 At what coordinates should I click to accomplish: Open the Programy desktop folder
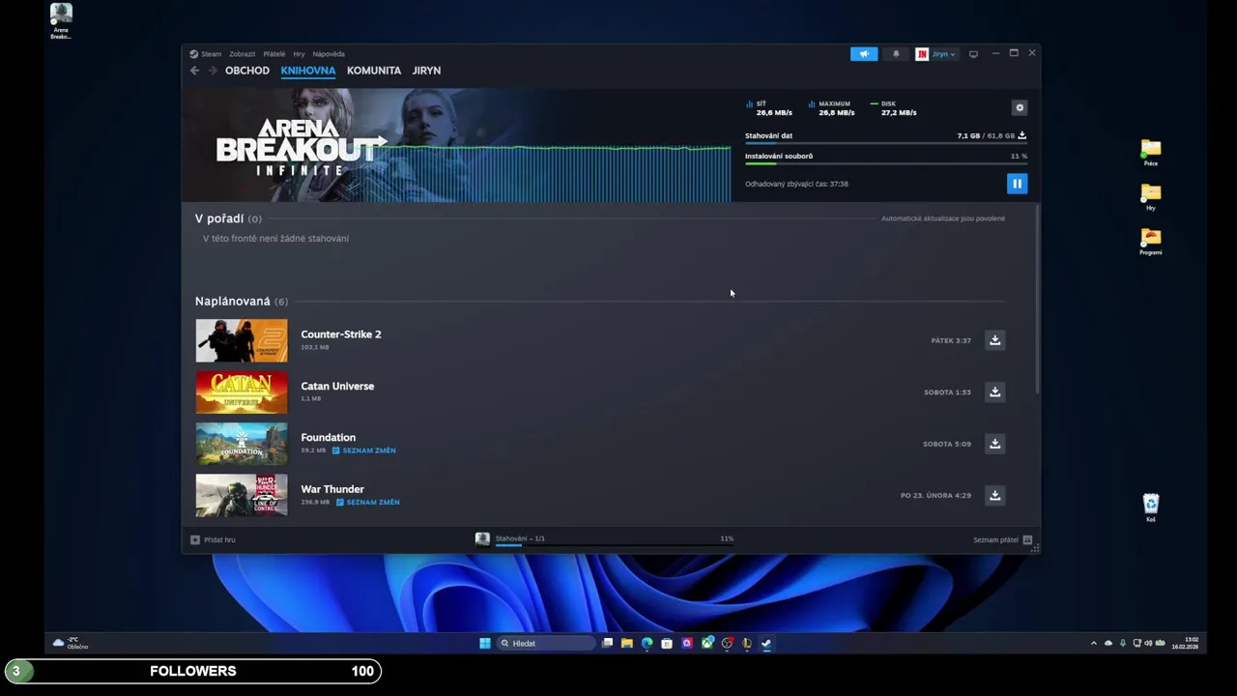[x=1150, y=242]
